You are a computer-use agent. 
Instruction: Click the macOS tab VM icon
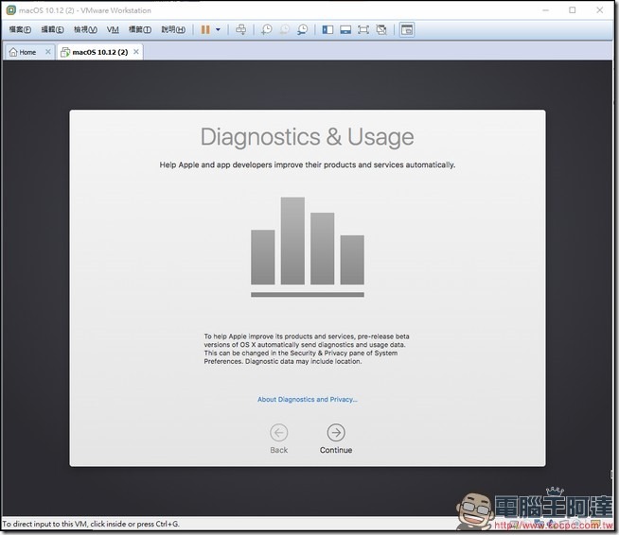click(65, 52)
